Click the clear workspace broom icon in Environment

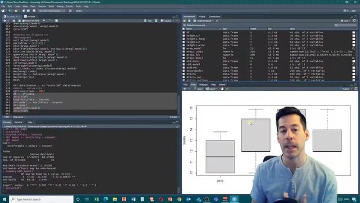click(x=217, y=21)
